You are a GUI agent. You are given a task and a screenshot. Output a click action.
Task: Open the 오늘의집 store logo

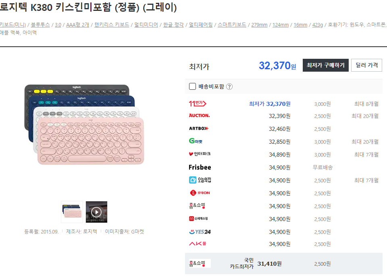(x=200, y=180)
